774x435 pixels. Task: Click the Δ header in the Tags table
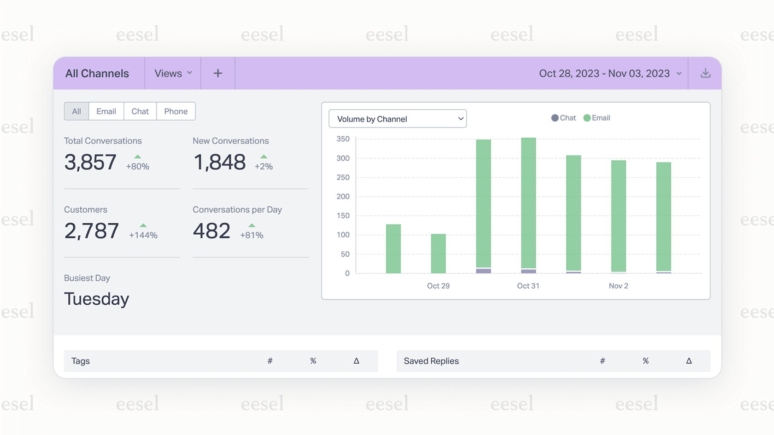(356, 361)
